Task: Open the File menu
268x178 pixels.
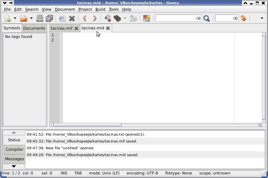Action: coord(7,9)
